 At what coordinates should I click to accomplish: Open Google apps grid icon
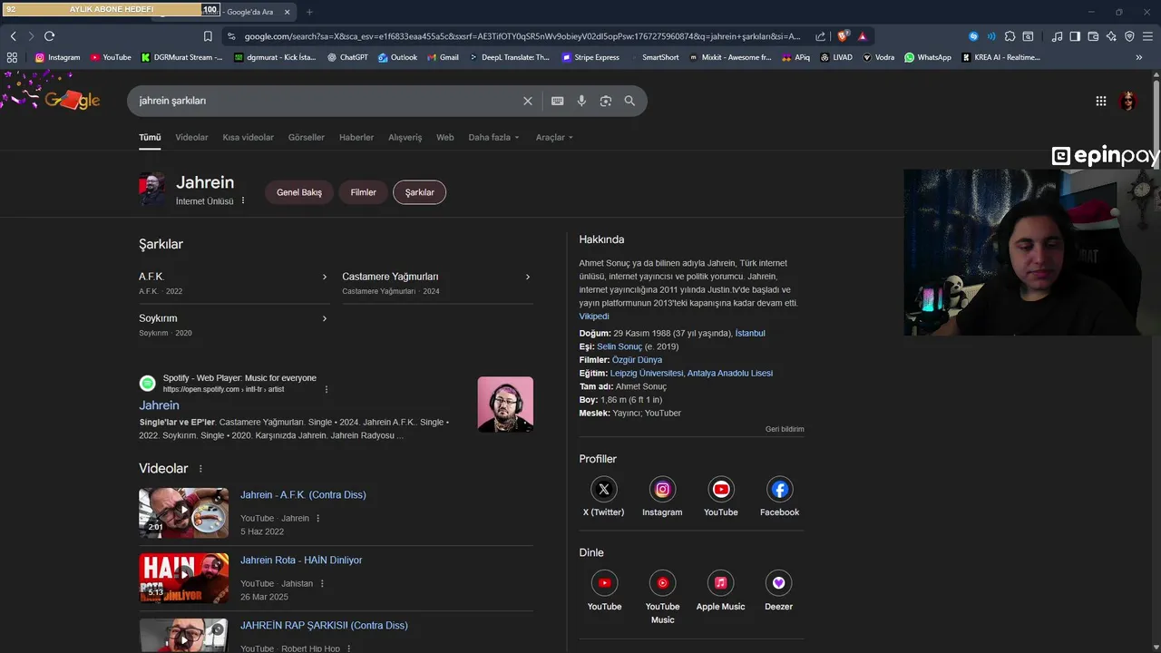(x=1100, y=101)
